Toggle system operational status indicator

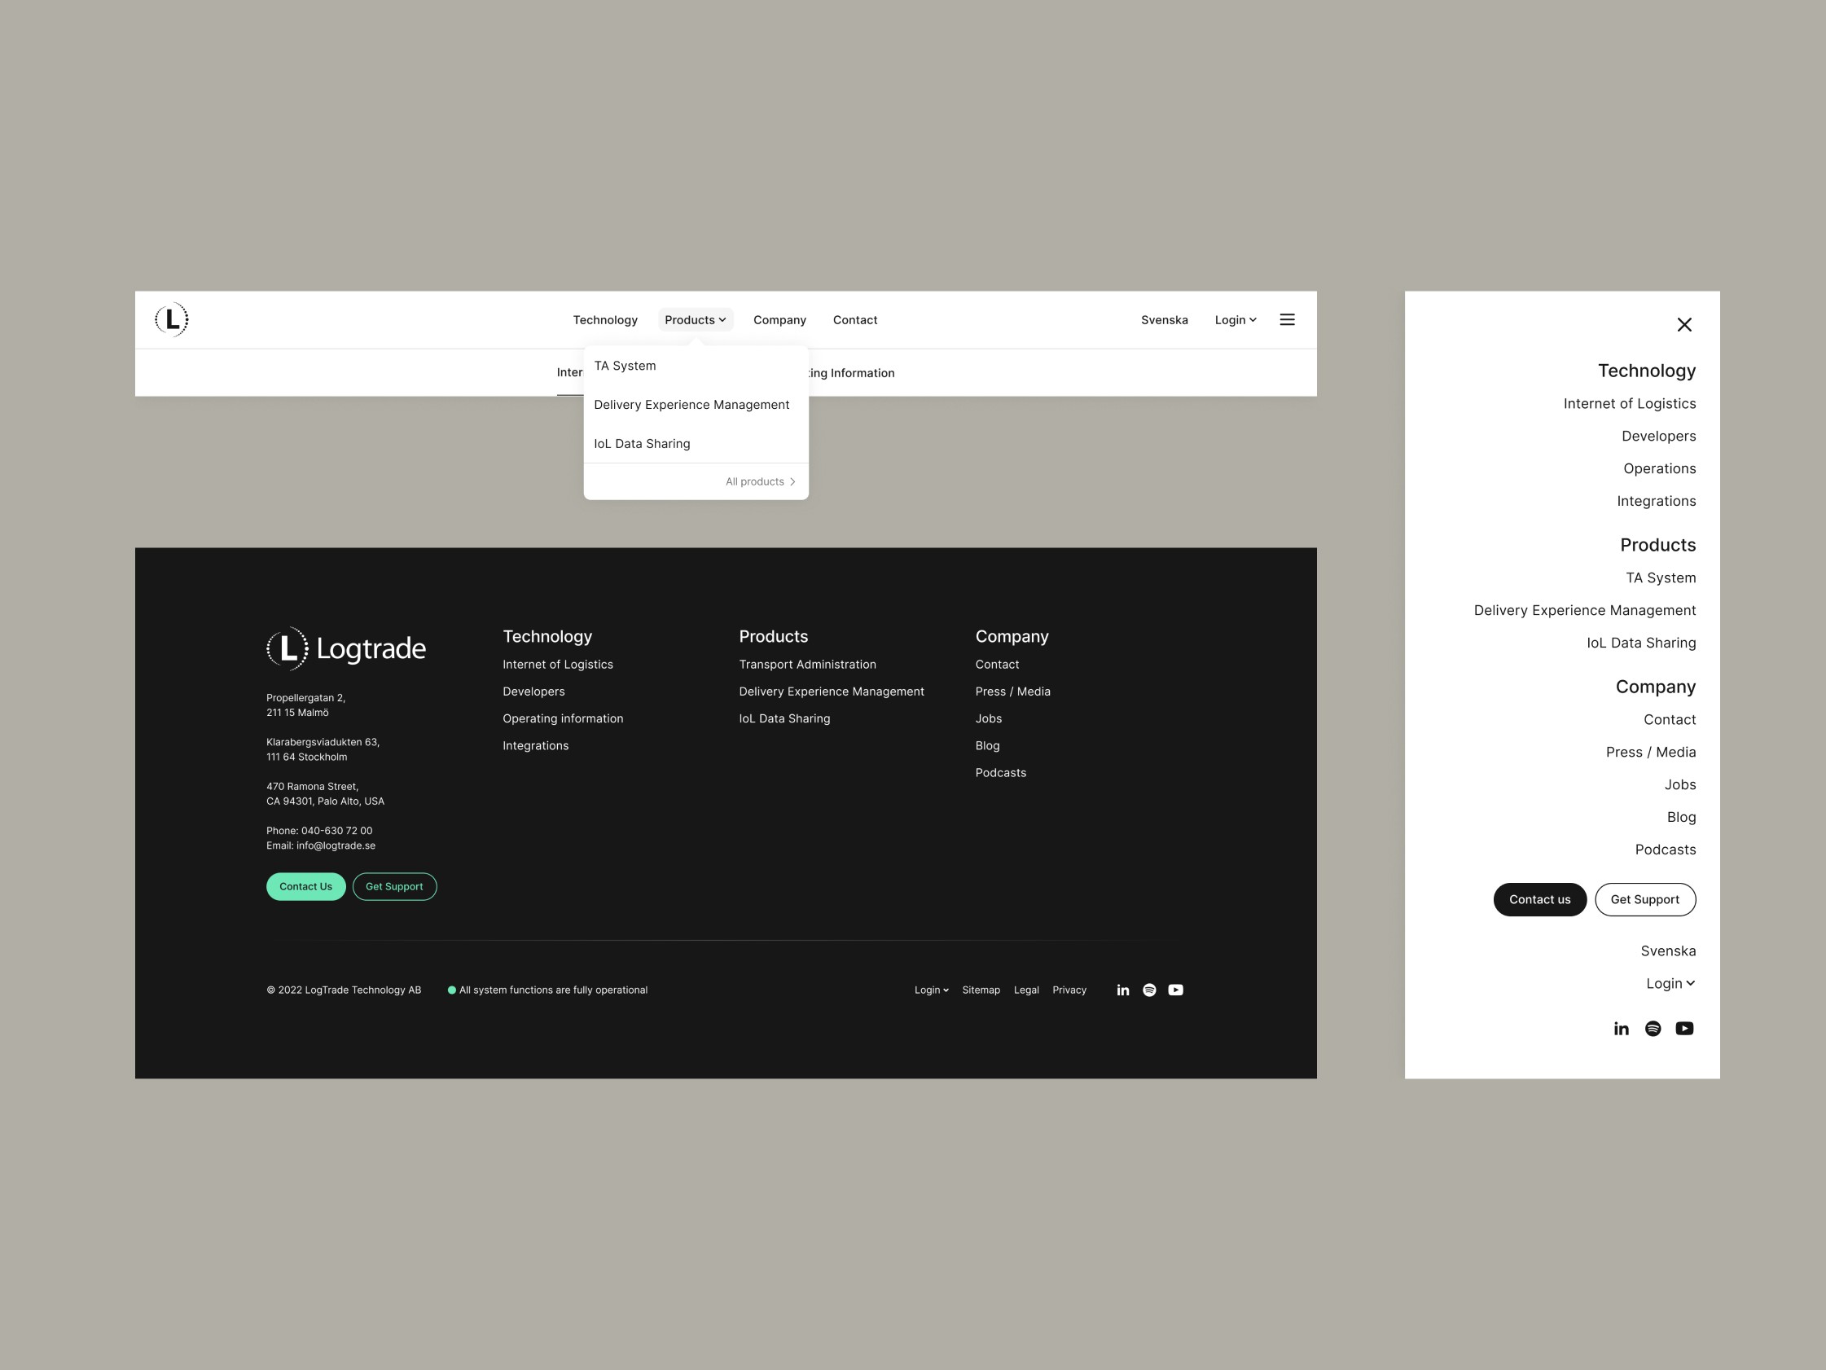[450, 989]
